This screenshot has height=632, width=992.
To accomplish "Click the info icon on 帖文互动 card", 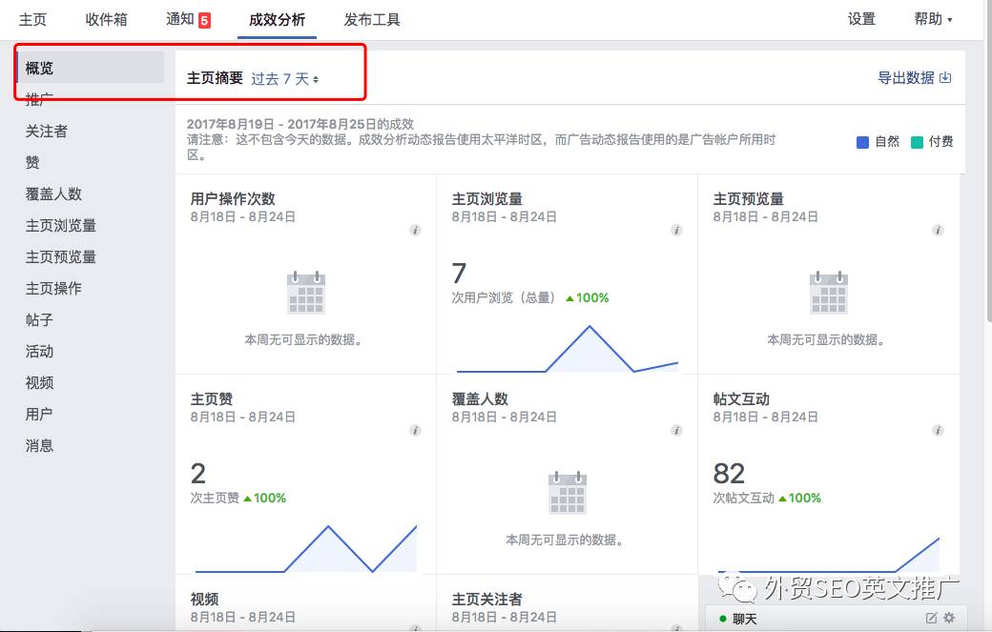I will pos(938,431).
